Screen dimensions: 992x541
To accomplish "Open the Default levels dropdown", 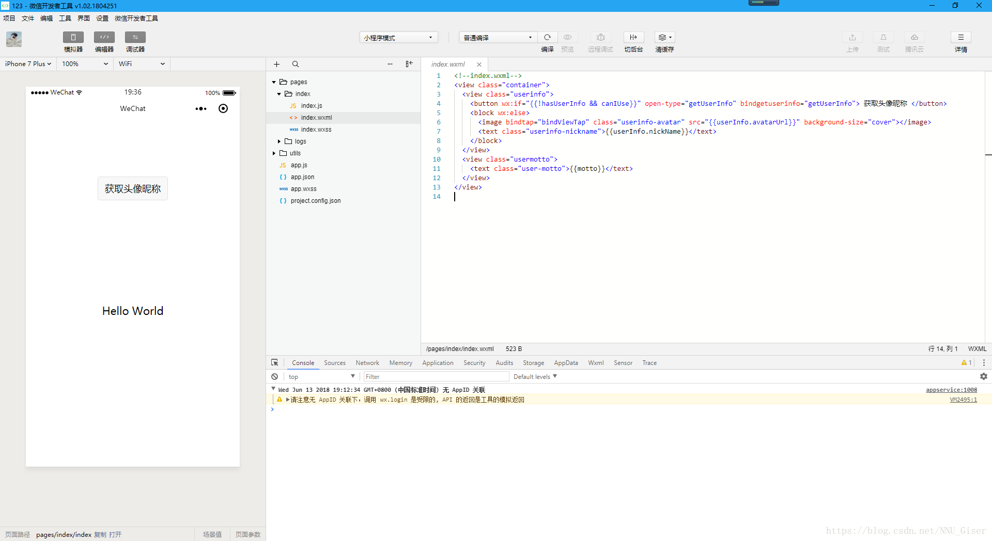I will (535, 377).
